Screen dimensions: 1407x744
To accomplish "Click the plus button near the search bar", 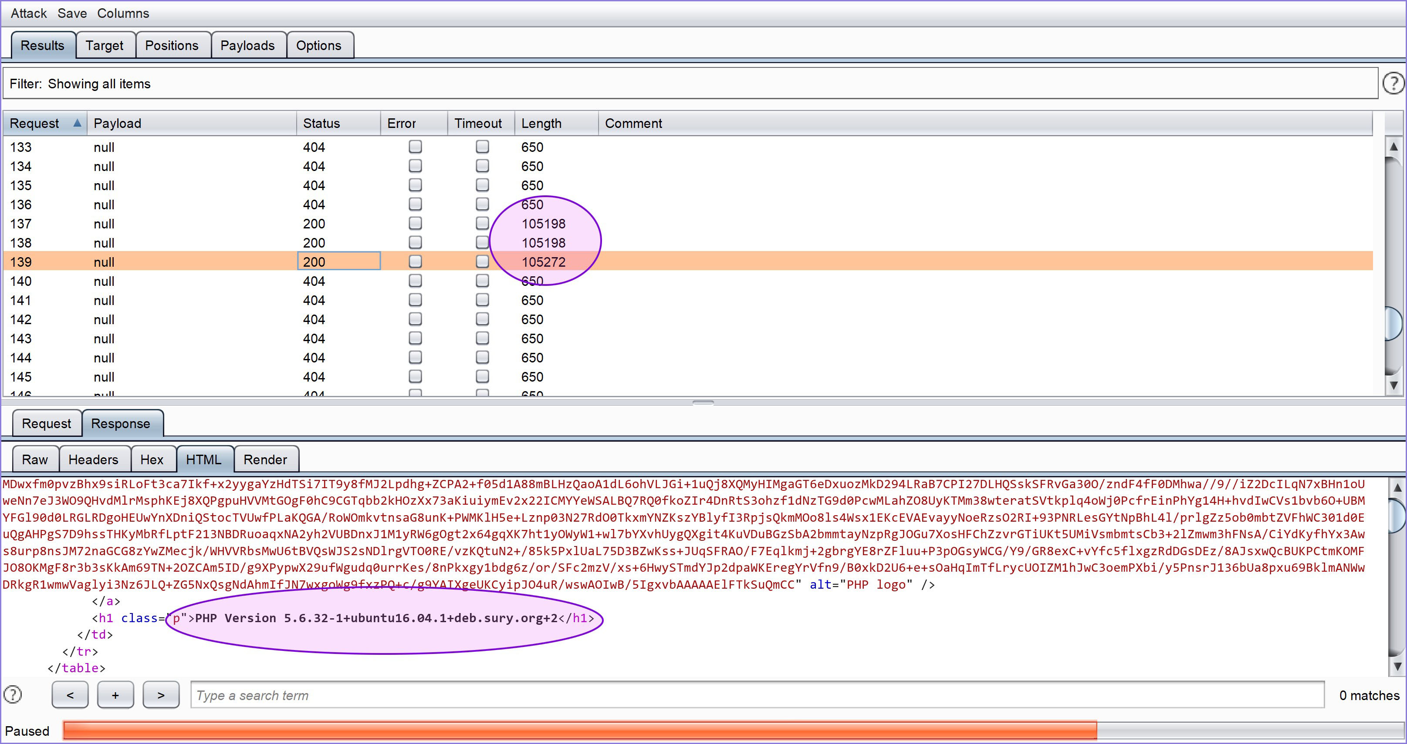I will pos(115,694).
